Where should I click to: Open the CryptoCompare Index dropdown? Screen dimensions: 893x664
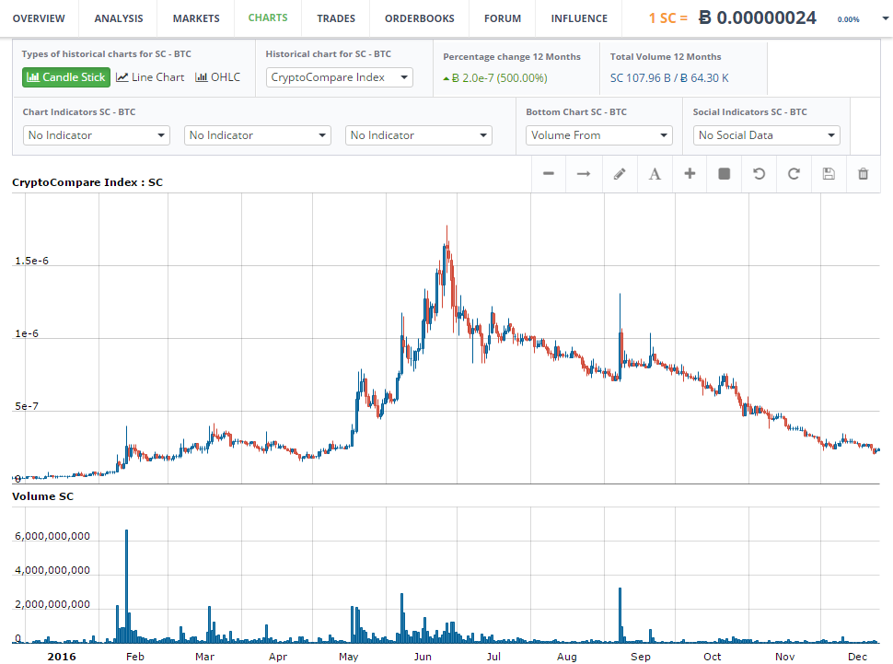click(x=340, y=77)
